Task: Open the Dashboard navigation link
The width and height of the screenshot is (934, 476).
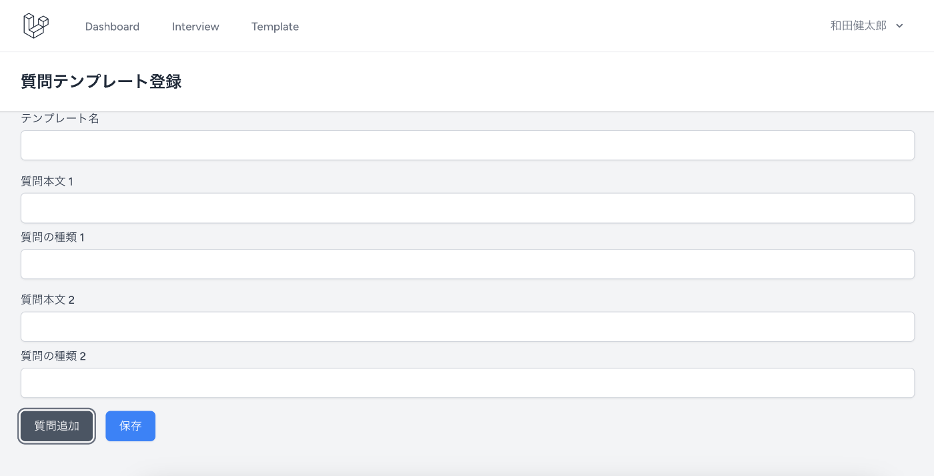Action: coord(112,27)
